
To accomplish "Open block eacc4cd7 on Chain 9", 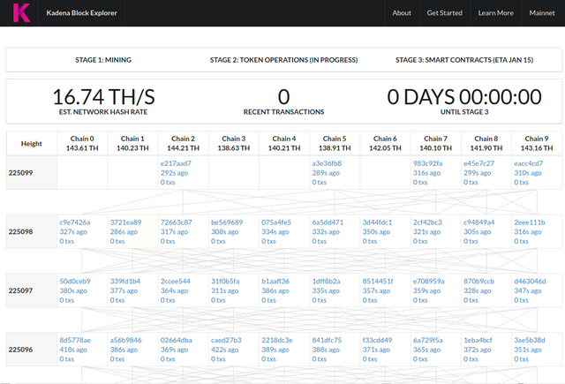I will (528, 163).
